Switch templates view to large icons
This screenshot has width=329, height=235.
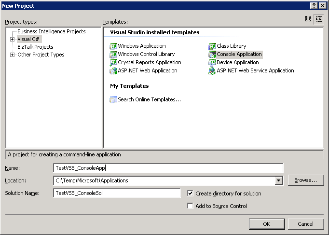pos(308,19)
